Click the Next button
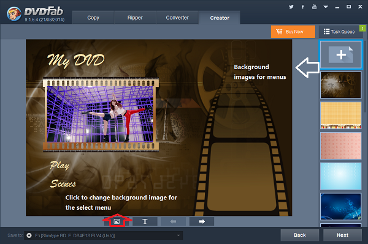The width and height of the screenshot is (368, 244). (342, 235)
